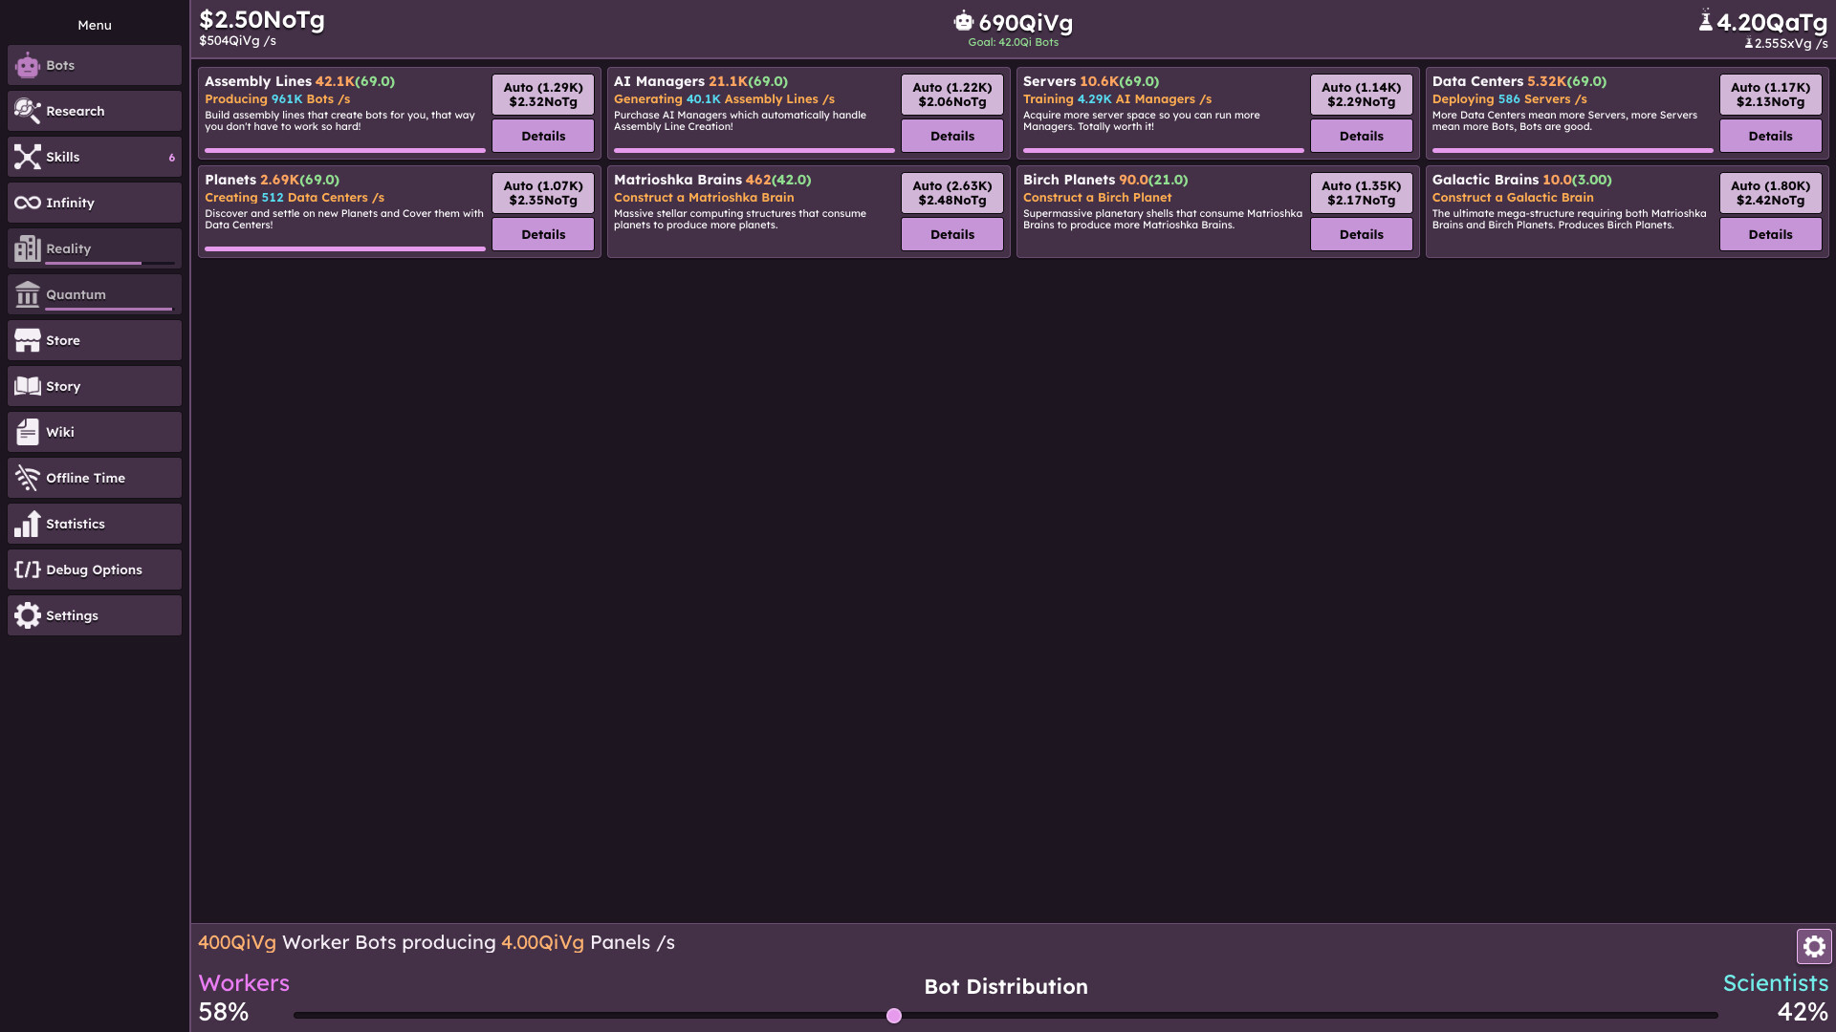Click the Bots robot icon in sidebar
The height and width of the screenshot is (1032, 1836).
28,65
